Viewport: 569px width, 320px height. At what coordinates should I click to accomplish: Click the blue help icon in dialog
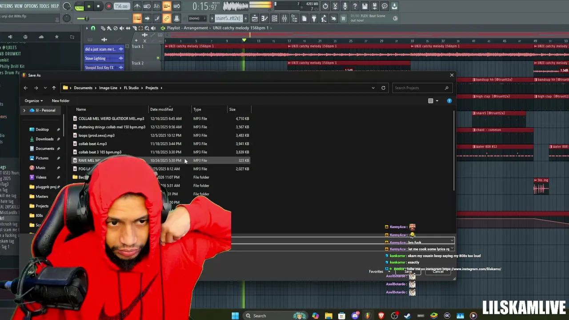point(449,101)
